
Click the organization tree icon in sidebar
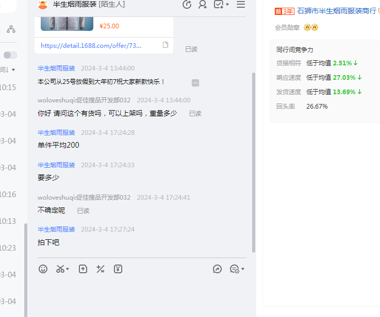tap(11, 29)
